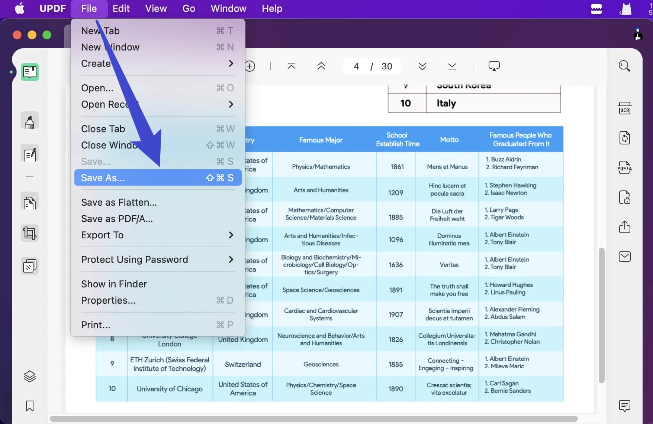Open the Bookmarks panel
The image size is (653, 424).
coord(30,406)
